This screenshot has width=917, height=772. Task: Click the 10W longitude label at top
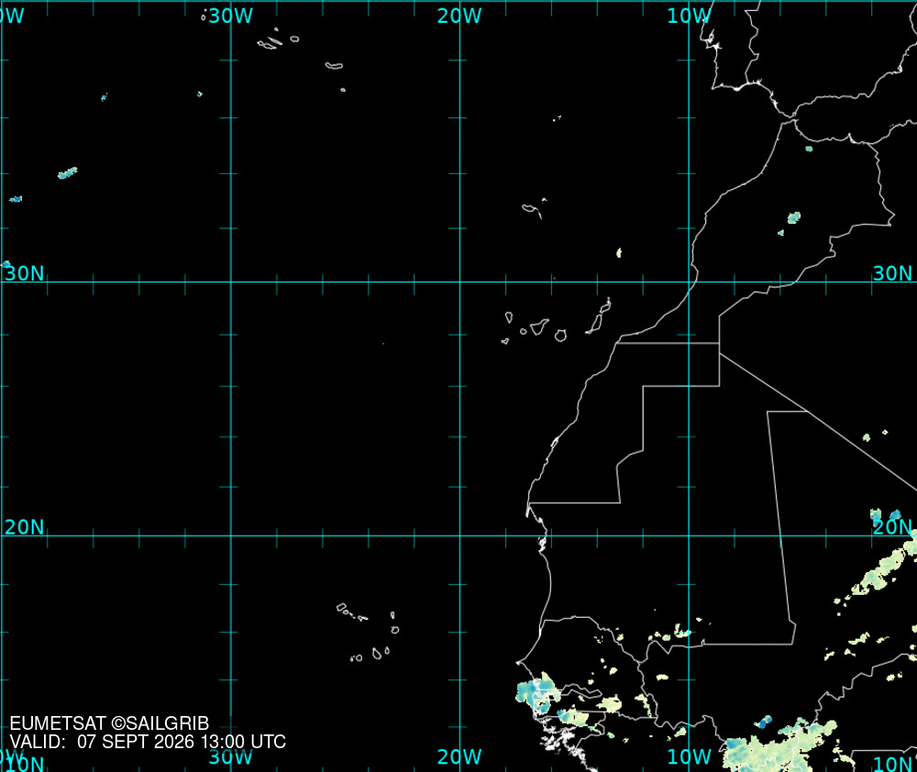pyautogui.click(x=690, y=16)
